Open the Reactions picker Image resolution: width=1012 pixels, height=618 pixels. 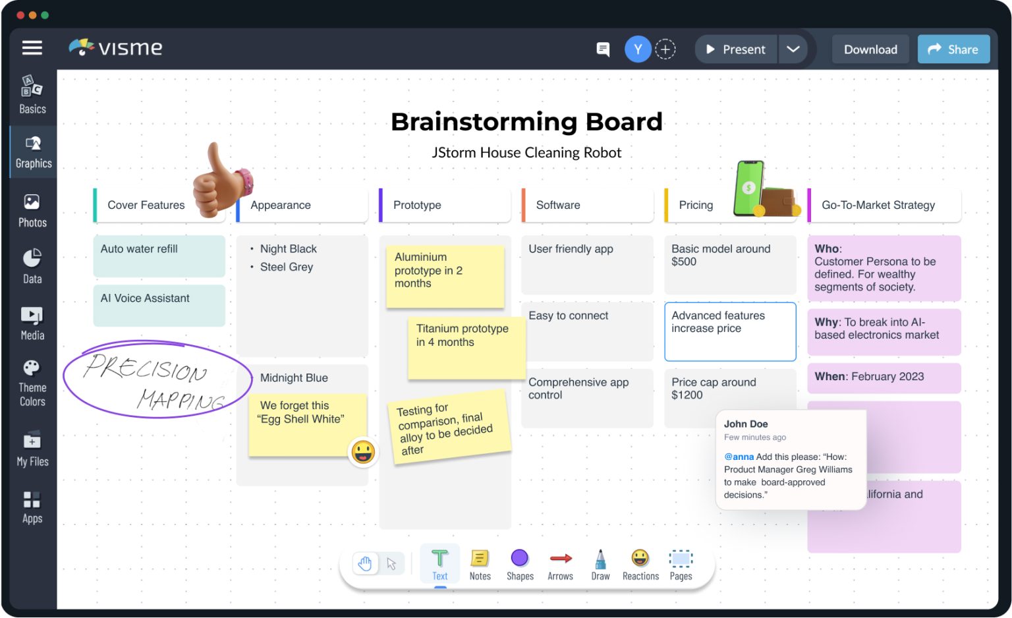pyautogui.click(x=640, y=563)
